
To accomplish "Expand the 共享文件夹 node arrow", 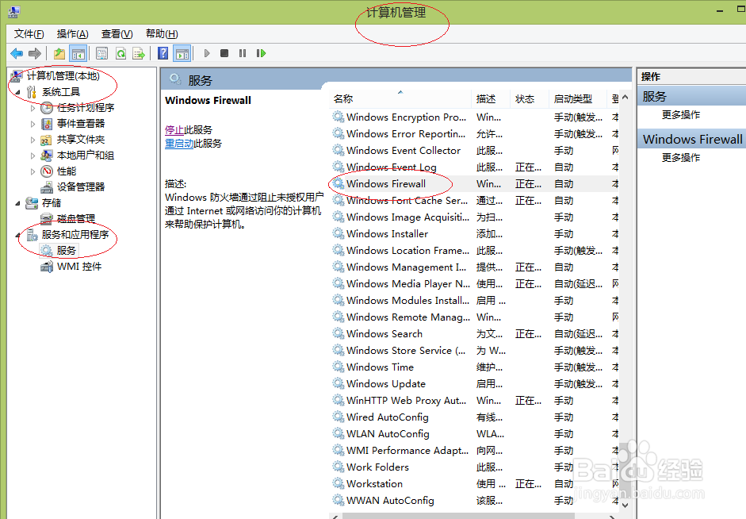I will [x=33, y=140].
